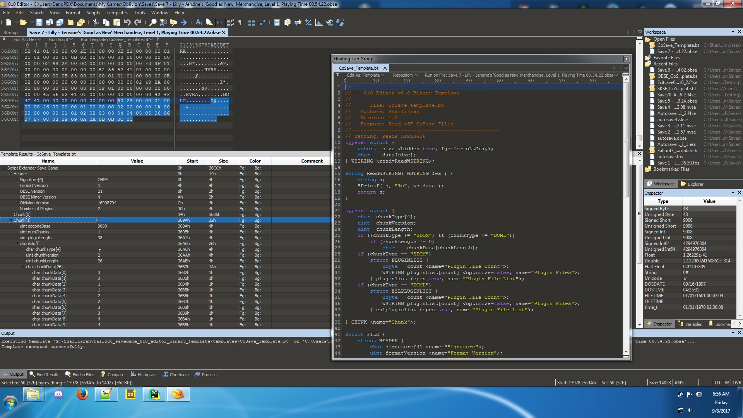743x418 pixels.
Task: Collapse the chunkBuff tree node
Action: pos(17,243)
